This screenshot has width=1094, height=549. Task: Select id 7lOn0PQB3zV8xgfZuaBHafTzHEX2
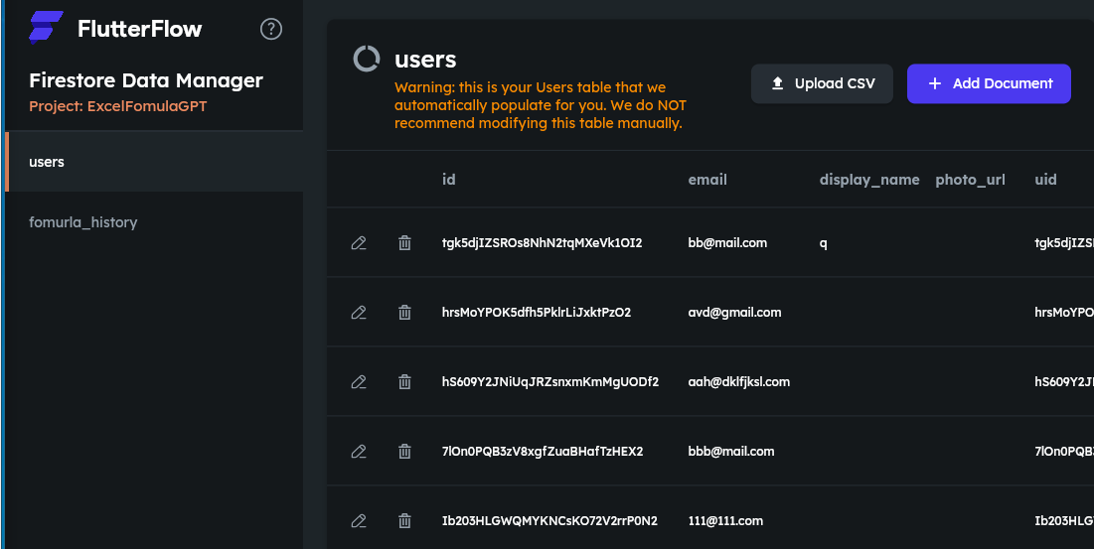(543, 452)
